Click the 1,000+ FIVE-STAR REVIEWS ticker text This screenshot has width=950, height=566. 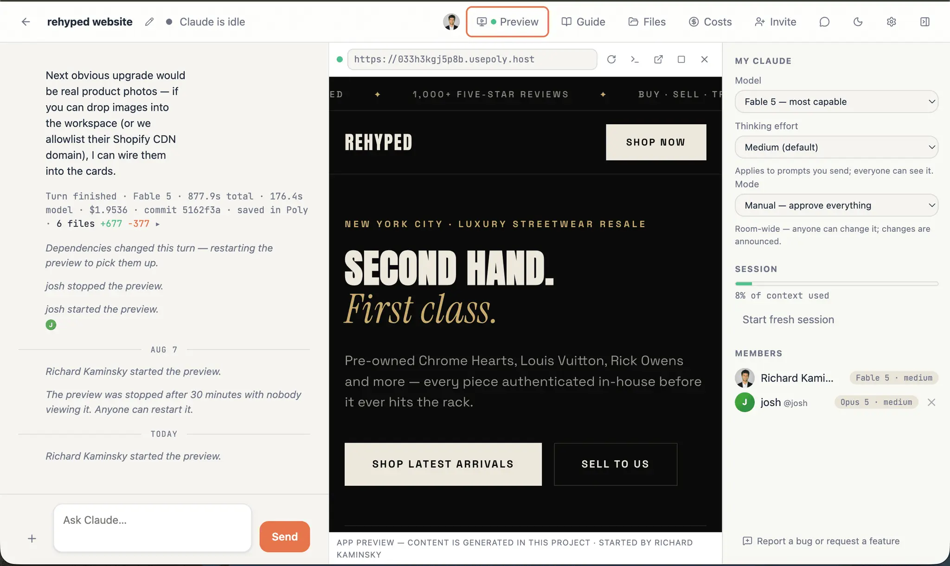[491, 94]
